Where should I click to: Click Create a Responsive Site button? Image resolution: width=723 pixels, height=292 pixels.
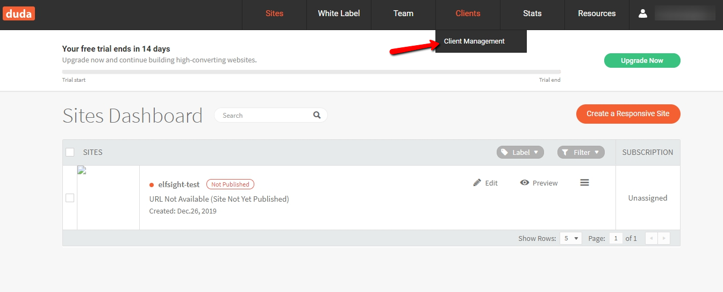point(628,113)
